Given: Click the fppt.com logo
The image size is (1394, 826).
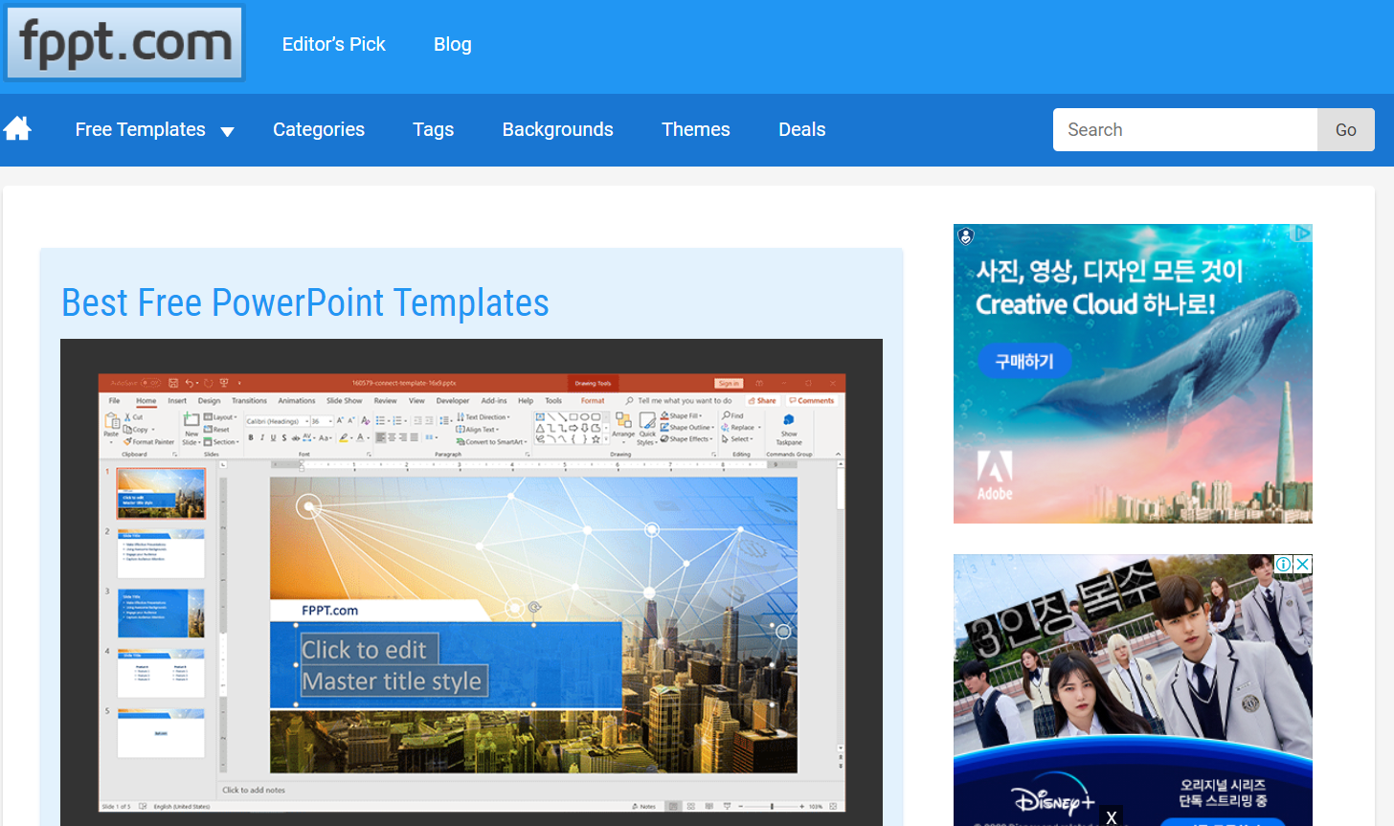Looking at the screenshot, I should (124, 43).
